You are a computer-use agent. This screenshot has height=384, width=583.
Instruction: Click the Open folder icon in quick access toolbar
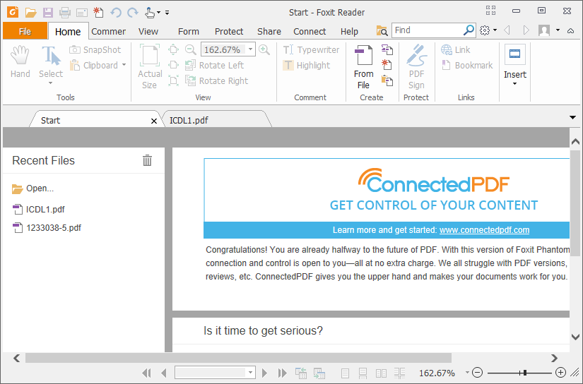[30, 13]
